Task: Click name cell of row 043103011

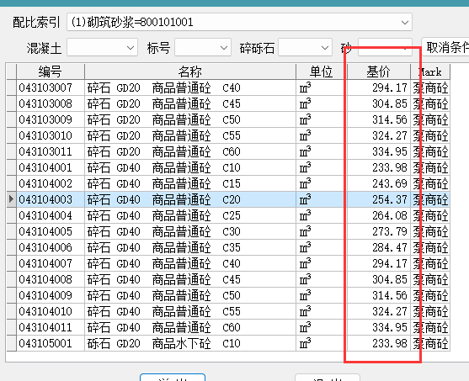Action: pyautogui.click(x=190, y=151)
